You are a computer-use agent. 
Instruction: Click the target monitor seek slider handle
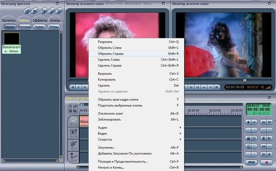pyautogui.click(x=245, y=81)
